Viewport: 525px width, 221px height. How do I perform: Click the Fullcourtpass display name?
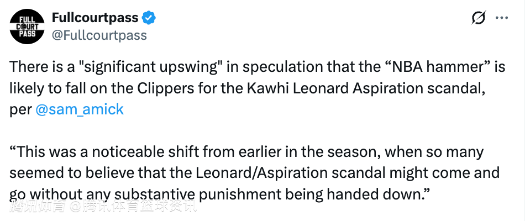tap(95, 18)
